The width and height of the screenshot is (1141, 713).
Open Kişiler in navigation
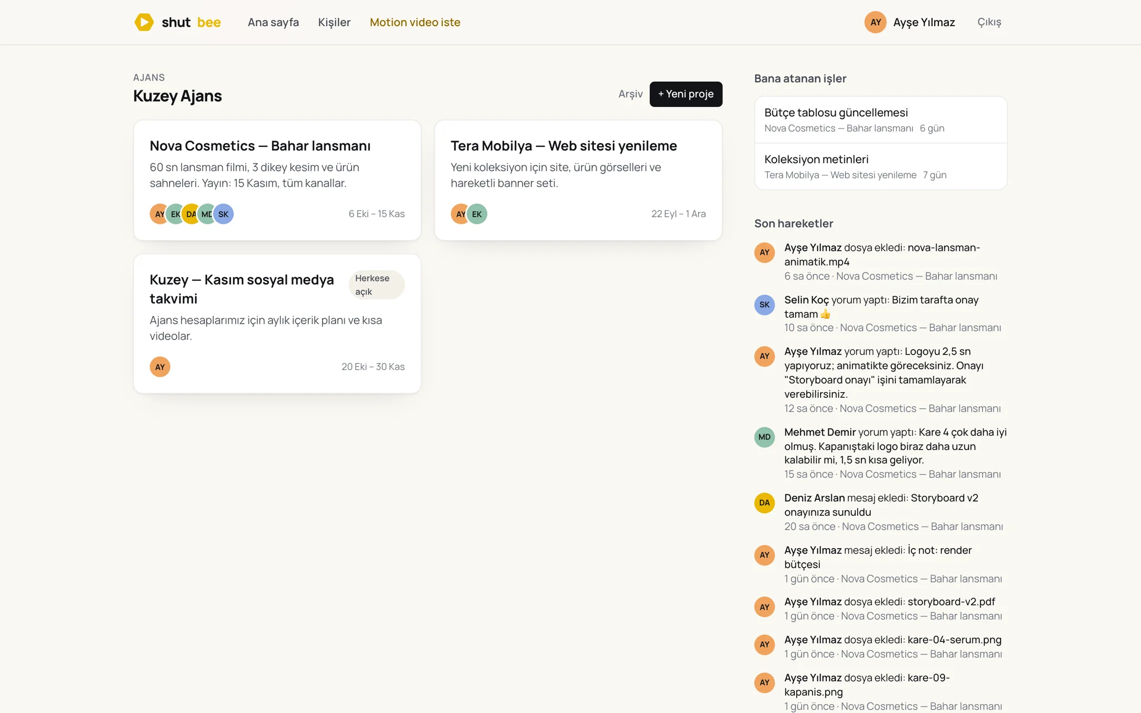pos(334,22)
